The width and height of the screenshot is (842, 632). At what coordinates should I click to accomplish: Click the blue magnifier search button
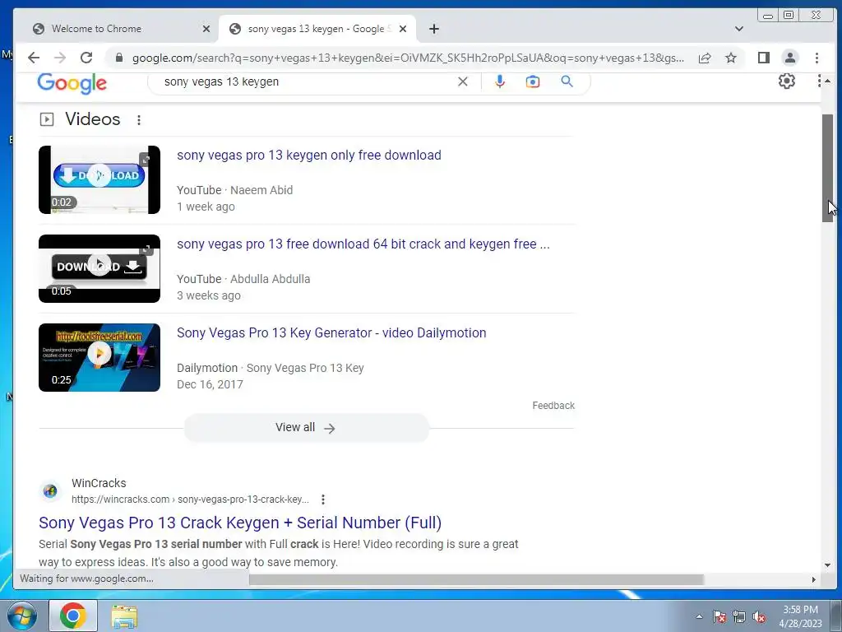pos(567,81)
